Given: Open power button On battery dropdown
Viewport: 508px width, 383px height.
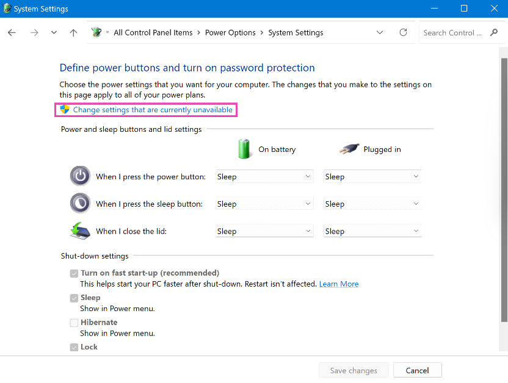Looking at the screenshot, I should [x=264, y=177].
